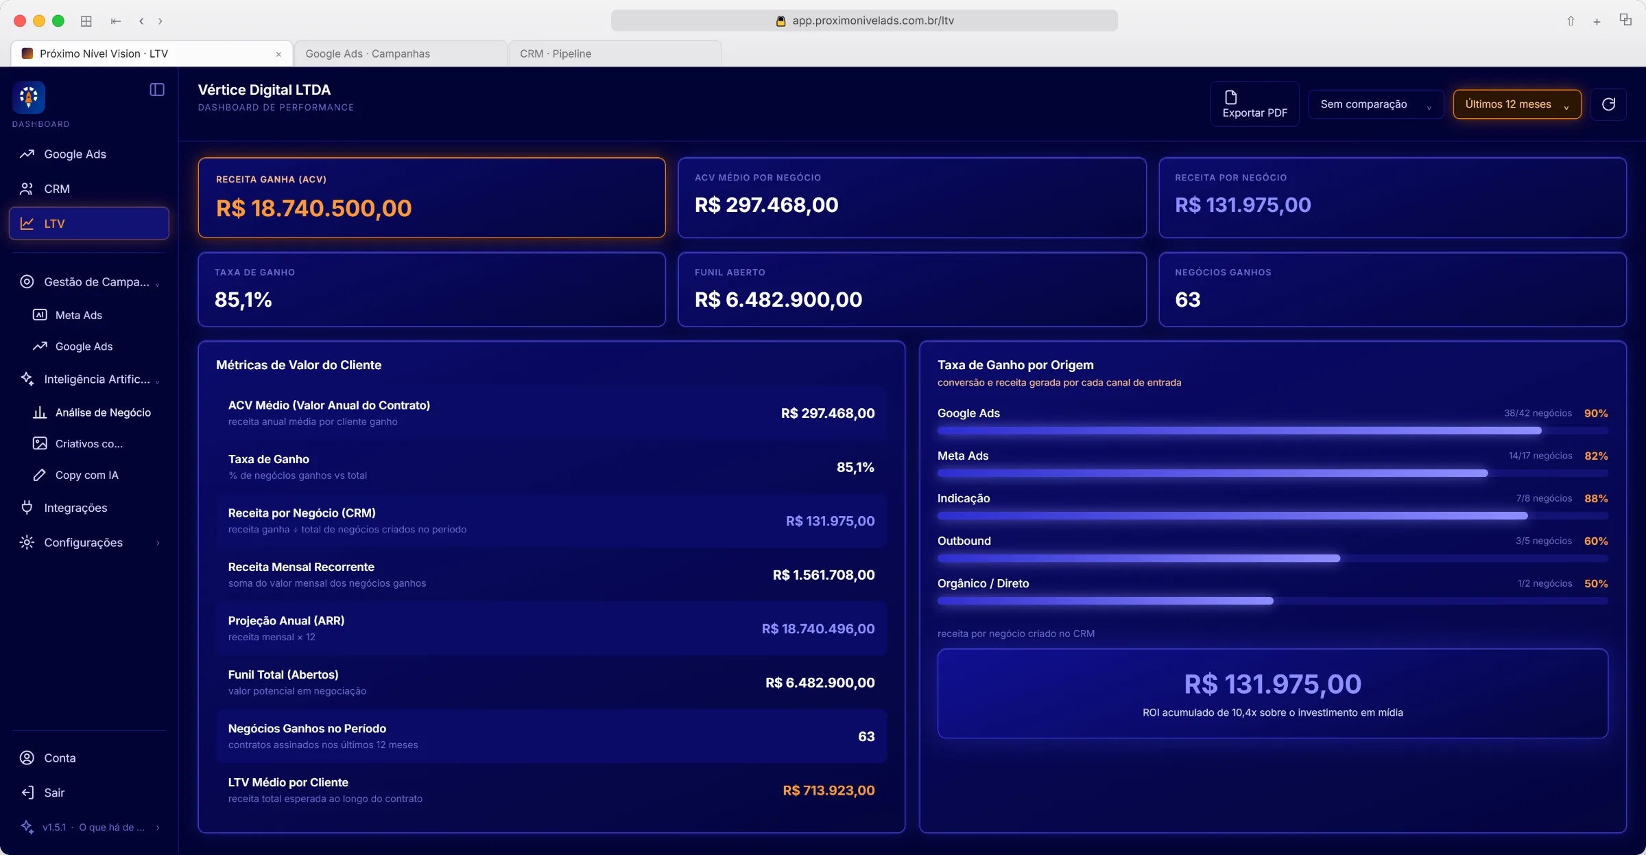Click the CRM people icon
Viewport: 1646px width, 855px height.
27,189
